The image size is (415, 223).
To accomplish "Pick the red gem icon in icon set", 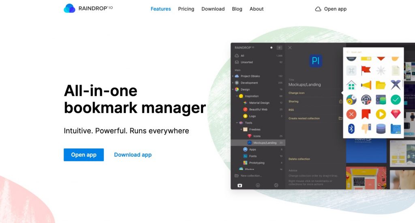I will tap(396, 115).
